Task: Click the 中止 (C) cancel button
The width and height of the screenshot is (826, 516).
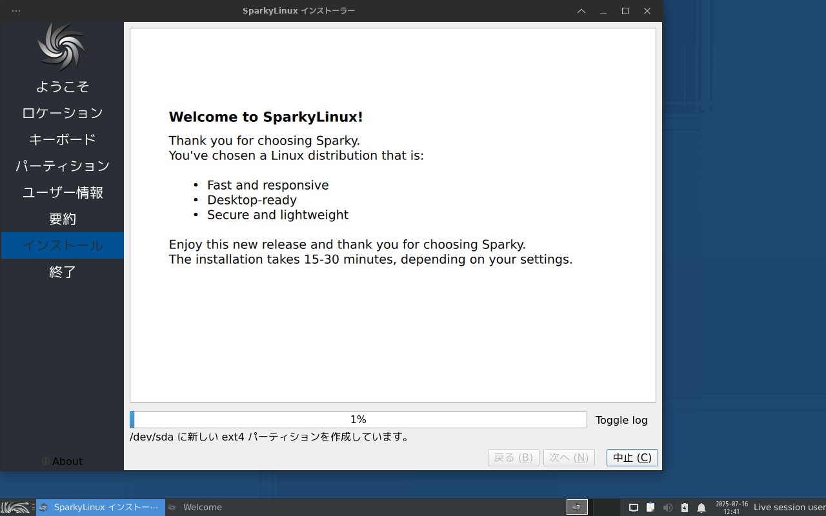Action: tap(632, 457)
